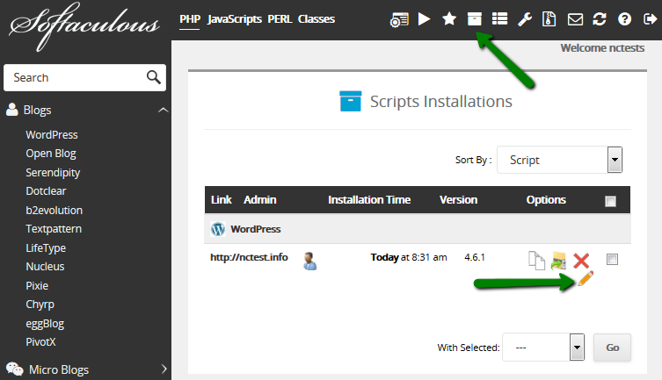662x380 pixels.
Task: Open the With Selected dropdown
Action: (543, 348)
